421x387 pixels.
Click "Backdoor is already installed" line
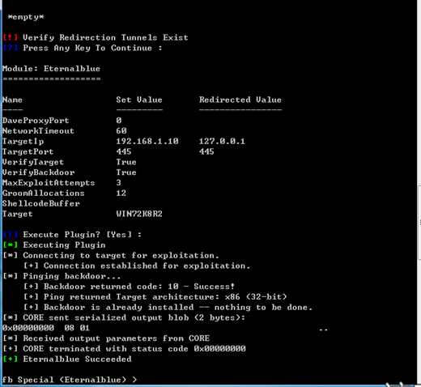tap(168, 307)
